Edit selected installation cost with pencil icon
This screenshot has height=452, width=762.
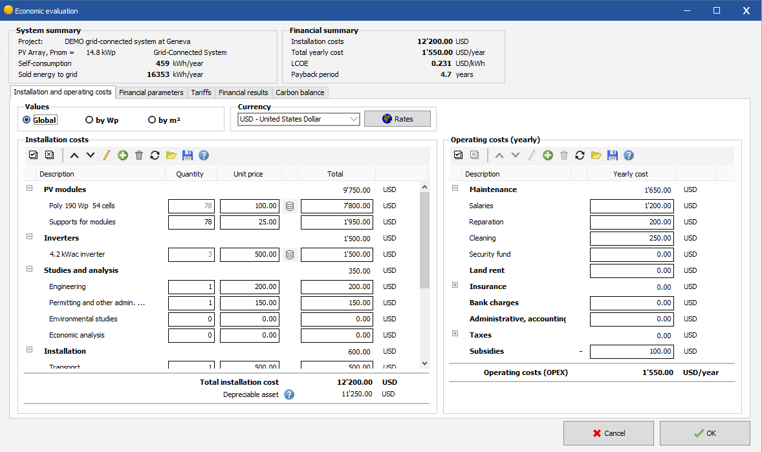point(107,156)
